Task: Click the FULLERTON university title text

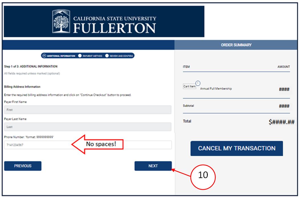Action: click(x=115, y=28)
